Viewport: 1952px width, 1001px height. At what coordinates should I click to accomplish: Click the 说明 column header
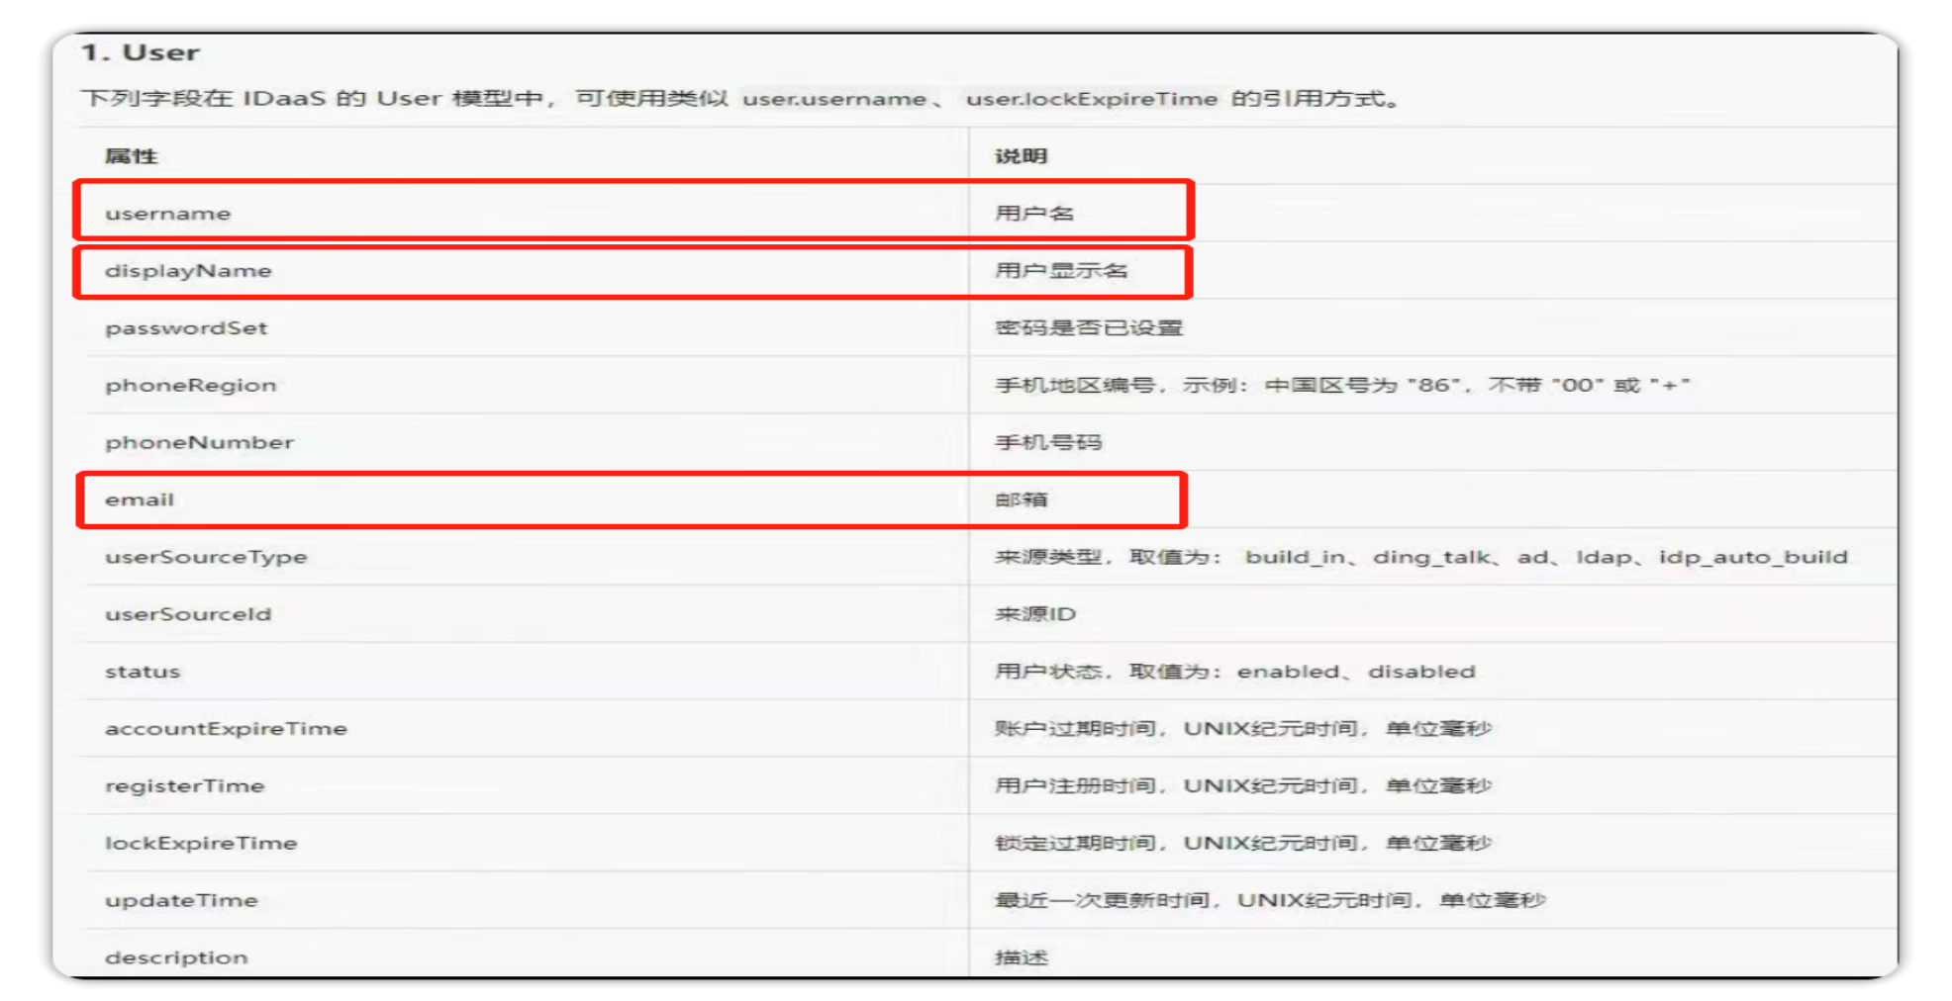point(1021,156)
